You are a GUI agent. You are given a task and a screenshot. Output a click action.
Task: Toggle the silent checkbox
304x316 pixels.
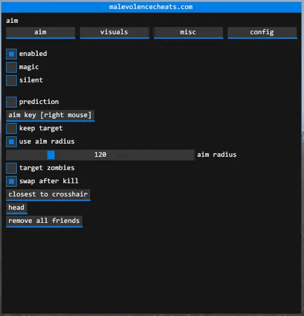tap(11, 81)
